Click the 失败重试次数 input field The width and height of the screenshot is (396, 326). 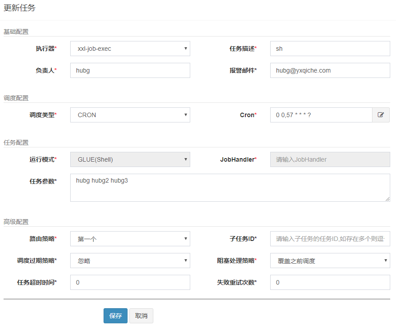click(x=330, y=282)
